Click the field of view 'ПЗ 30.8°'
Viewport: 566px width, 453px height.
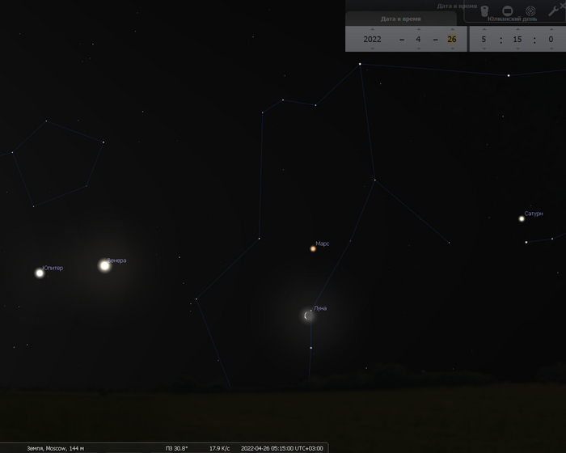176,448
